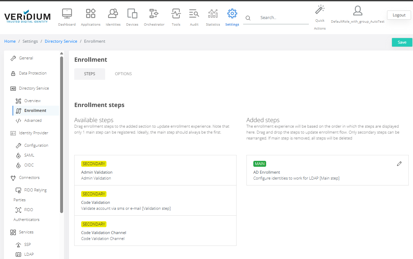Select FIDO Authenticators item
This screenshot has width=413, height=259.
point(26,214)
